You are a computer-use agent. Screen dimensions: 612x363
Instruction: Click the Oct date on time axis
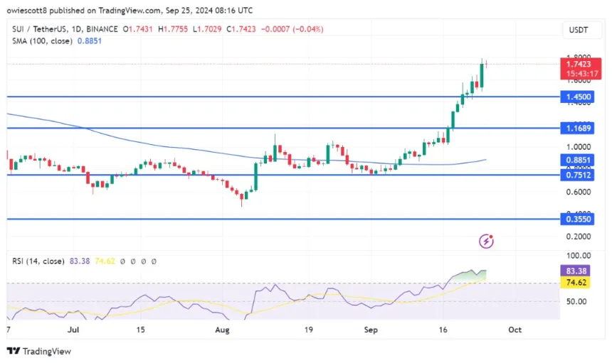tap(515, 330)
